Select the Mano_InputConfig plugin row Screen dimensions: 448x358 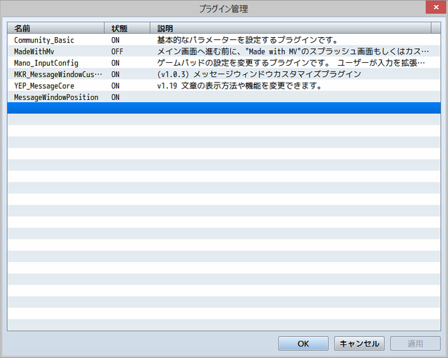pos(224,62)
